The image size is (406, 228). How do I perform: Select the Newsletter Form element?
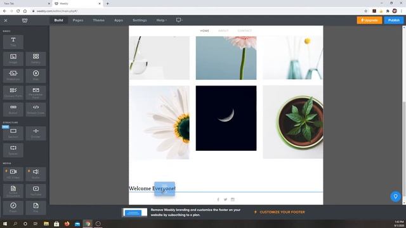36,92
